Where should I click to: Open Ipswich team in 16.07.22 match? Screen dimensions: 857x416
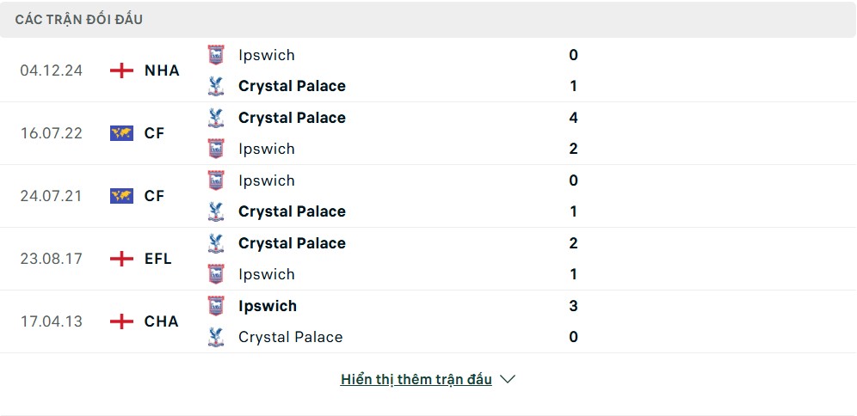267,149
